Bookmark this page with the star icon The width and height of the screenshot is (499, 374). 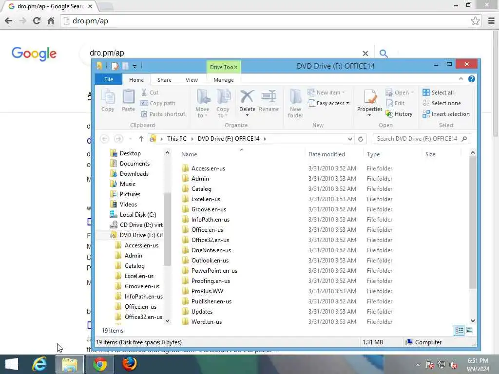coord(475,21)
